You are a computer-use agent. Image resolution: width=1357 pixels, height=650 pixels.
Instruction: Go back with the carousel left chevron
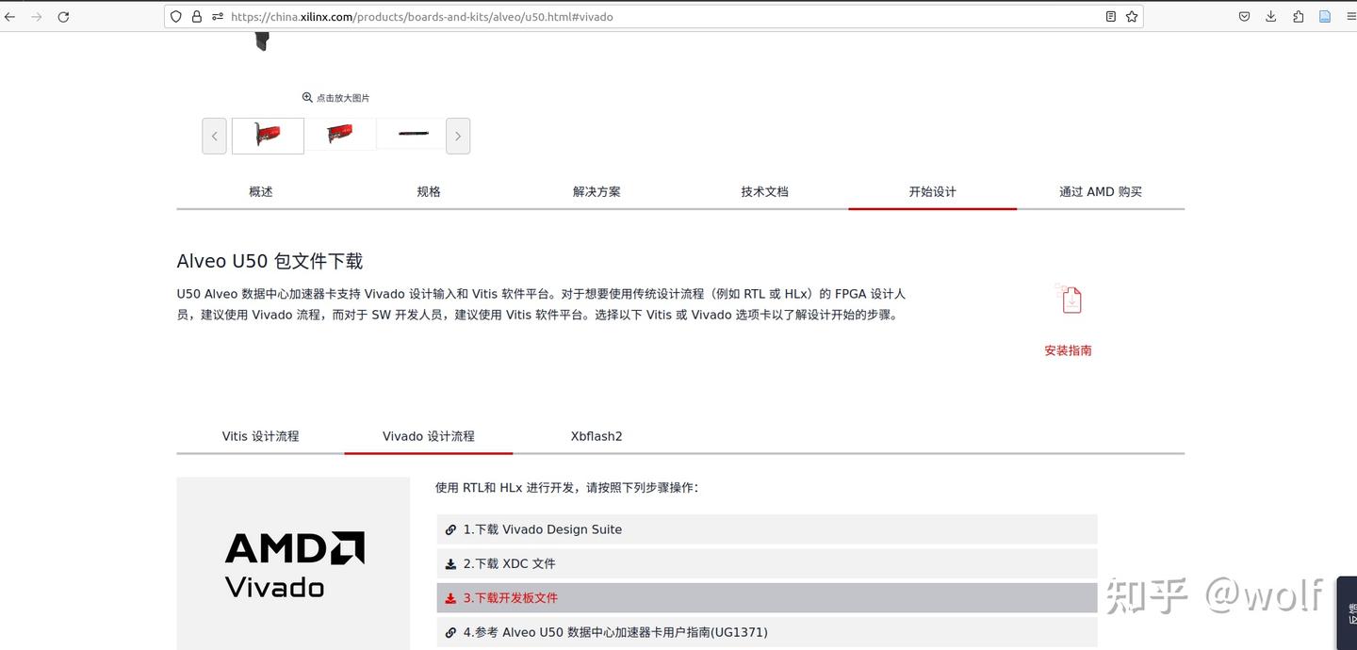tap(214, 136)
